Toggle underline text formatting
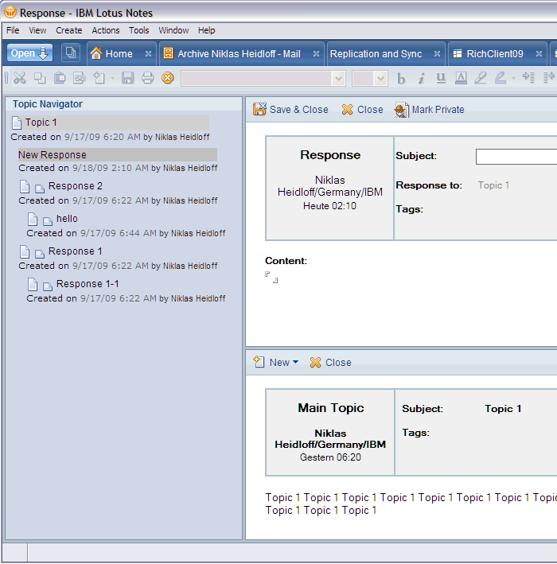The width and height of the screenshot is (557, 564). pos(441,78)
